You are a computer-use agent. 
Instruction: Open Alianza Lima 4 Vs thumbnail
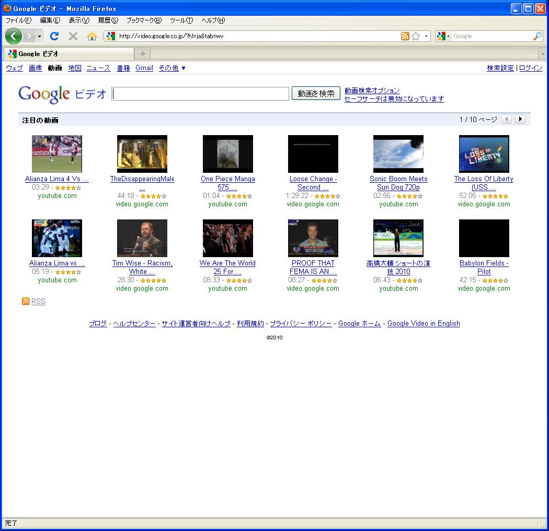56,154
